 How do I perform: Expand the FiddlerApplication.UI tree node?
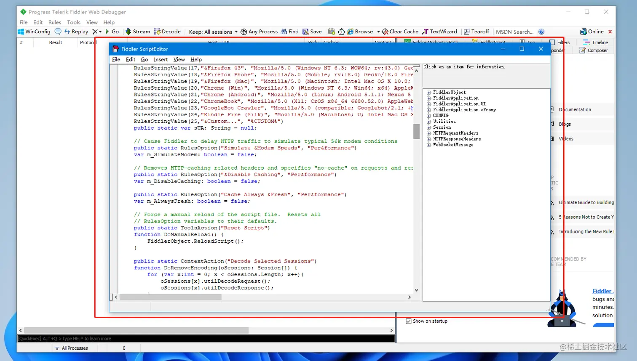point(428,104)
